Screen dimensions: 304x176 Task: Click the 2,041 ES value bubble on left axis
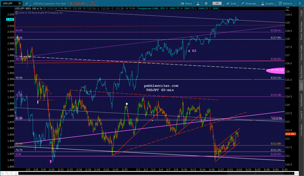pyautogui.click(x=10, y=19)
